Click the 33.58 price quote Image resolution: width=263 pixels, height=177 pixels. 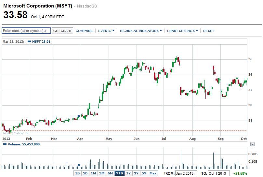(x=15, y=15)
